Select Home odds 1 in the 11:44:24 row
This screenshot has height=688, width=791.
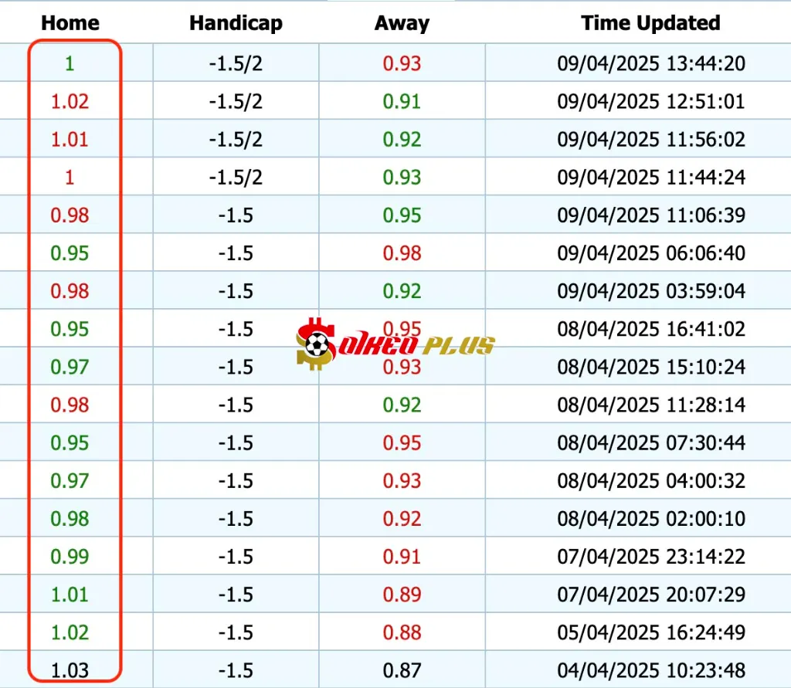pyautogui.click(x=70, y=177)
